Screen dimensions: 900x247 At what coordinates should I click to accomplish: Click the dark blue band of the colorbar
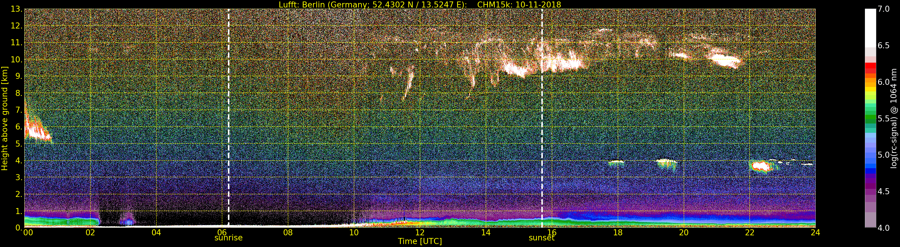click(x=870, y=171)
